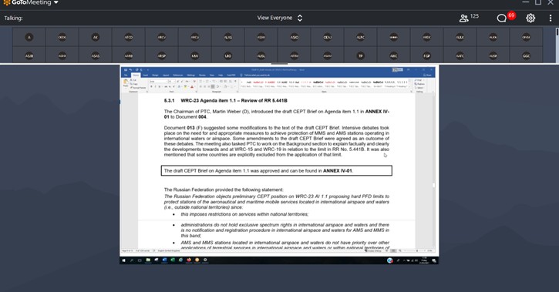Open the attendees list showing 125

(469, 18)
